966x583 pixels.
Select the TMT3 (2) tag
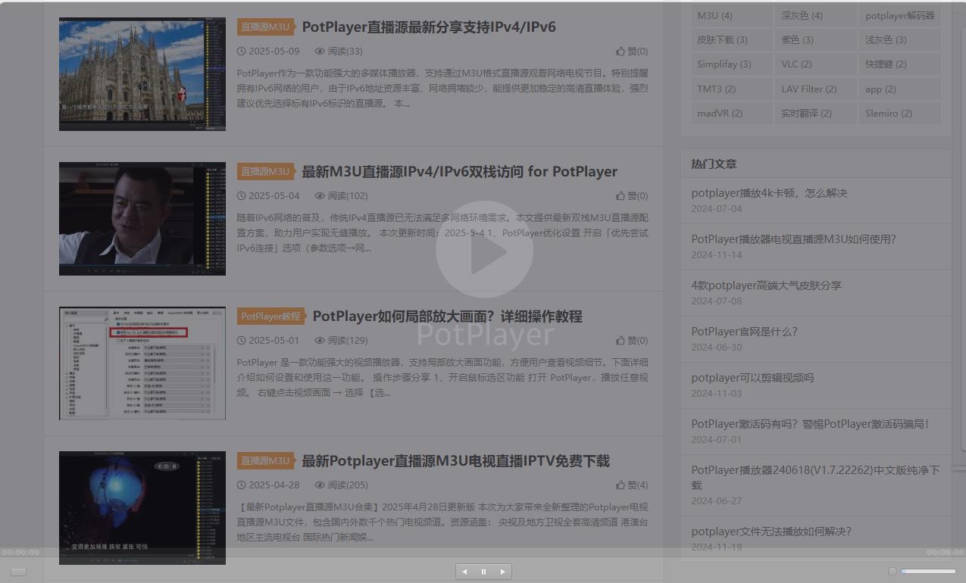731,89
